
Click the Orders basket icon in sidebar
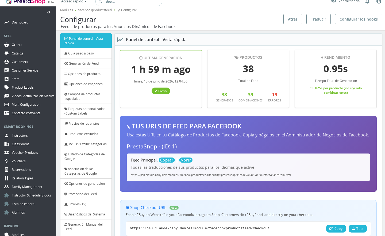[7, 45]
